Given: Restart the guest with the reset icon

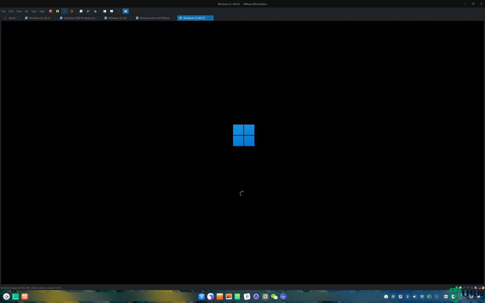Looking at the screenshot, I should tap(72, 11).
